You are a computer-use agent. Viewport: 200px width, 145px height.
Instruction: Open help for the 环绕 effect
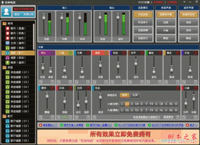70,117
